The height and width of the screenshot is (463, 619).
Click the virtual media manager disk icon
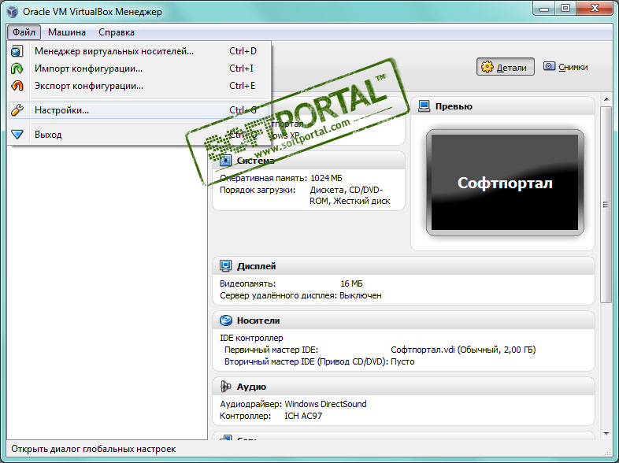[x=17, y=51]
